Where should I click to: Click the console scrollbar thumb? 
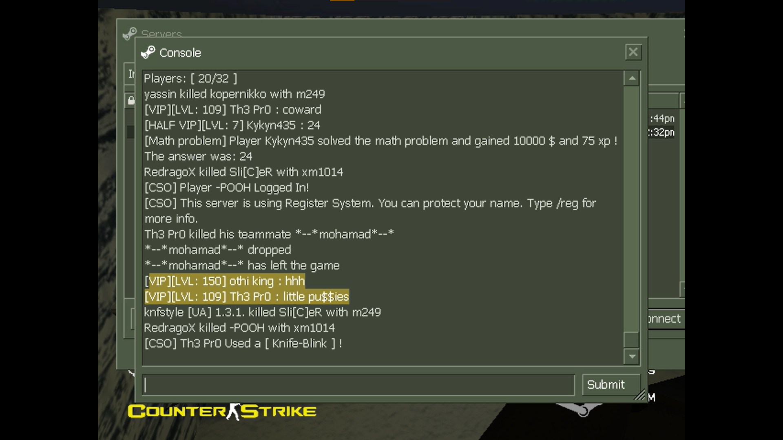pyautogui.click(x=632, y=340)
